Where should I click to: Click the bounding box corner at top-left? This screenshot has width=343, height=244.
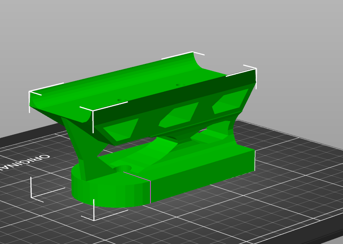click(x=30, y=92)
